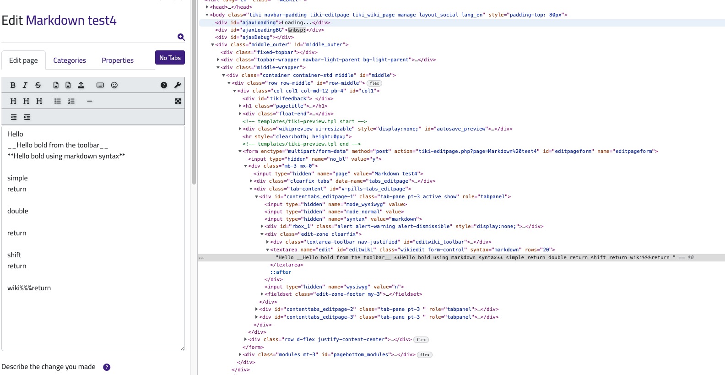Select the fixed-topbar div line
This screenshot has height=375, width=725.
pyautogui.click(x=269, y=52)
